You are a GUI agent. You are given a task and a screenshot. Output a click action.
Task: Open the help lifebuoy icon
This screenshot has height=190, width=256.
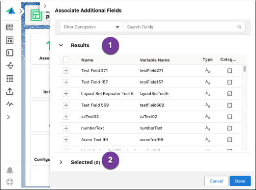(10, 182)
